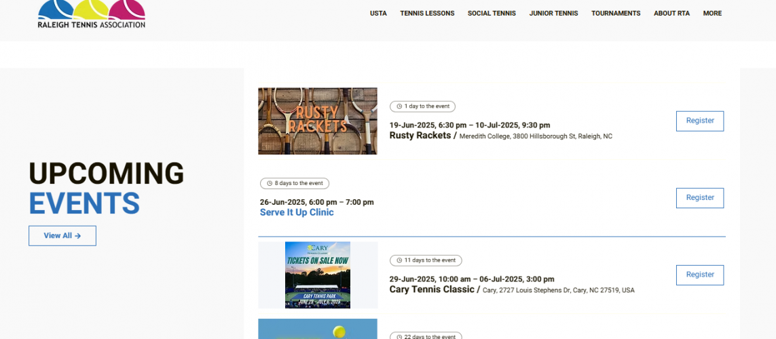The image size is (776, 339).
Task: Register for the Serve It Up Clinic
Action: coord(700,198)
